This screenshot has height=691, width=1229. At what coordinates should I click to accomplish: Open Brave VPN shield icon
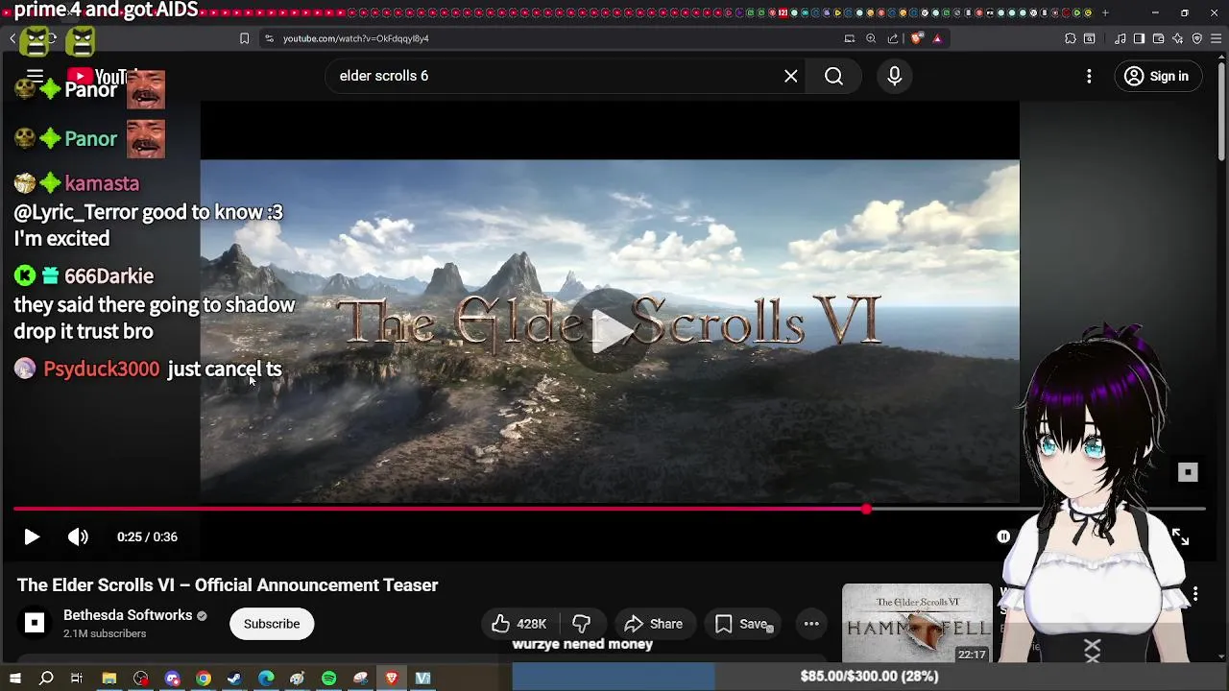[x=1196, y=38]
